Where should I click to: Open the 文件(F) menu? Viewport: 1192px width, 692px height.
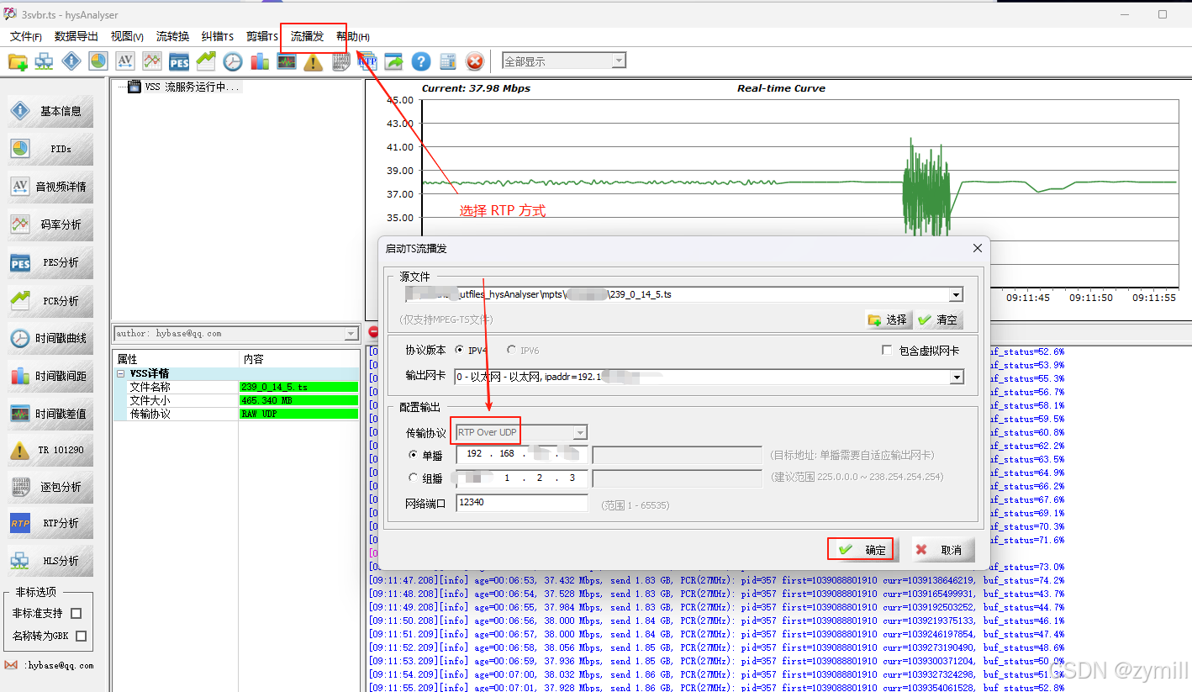26,36
